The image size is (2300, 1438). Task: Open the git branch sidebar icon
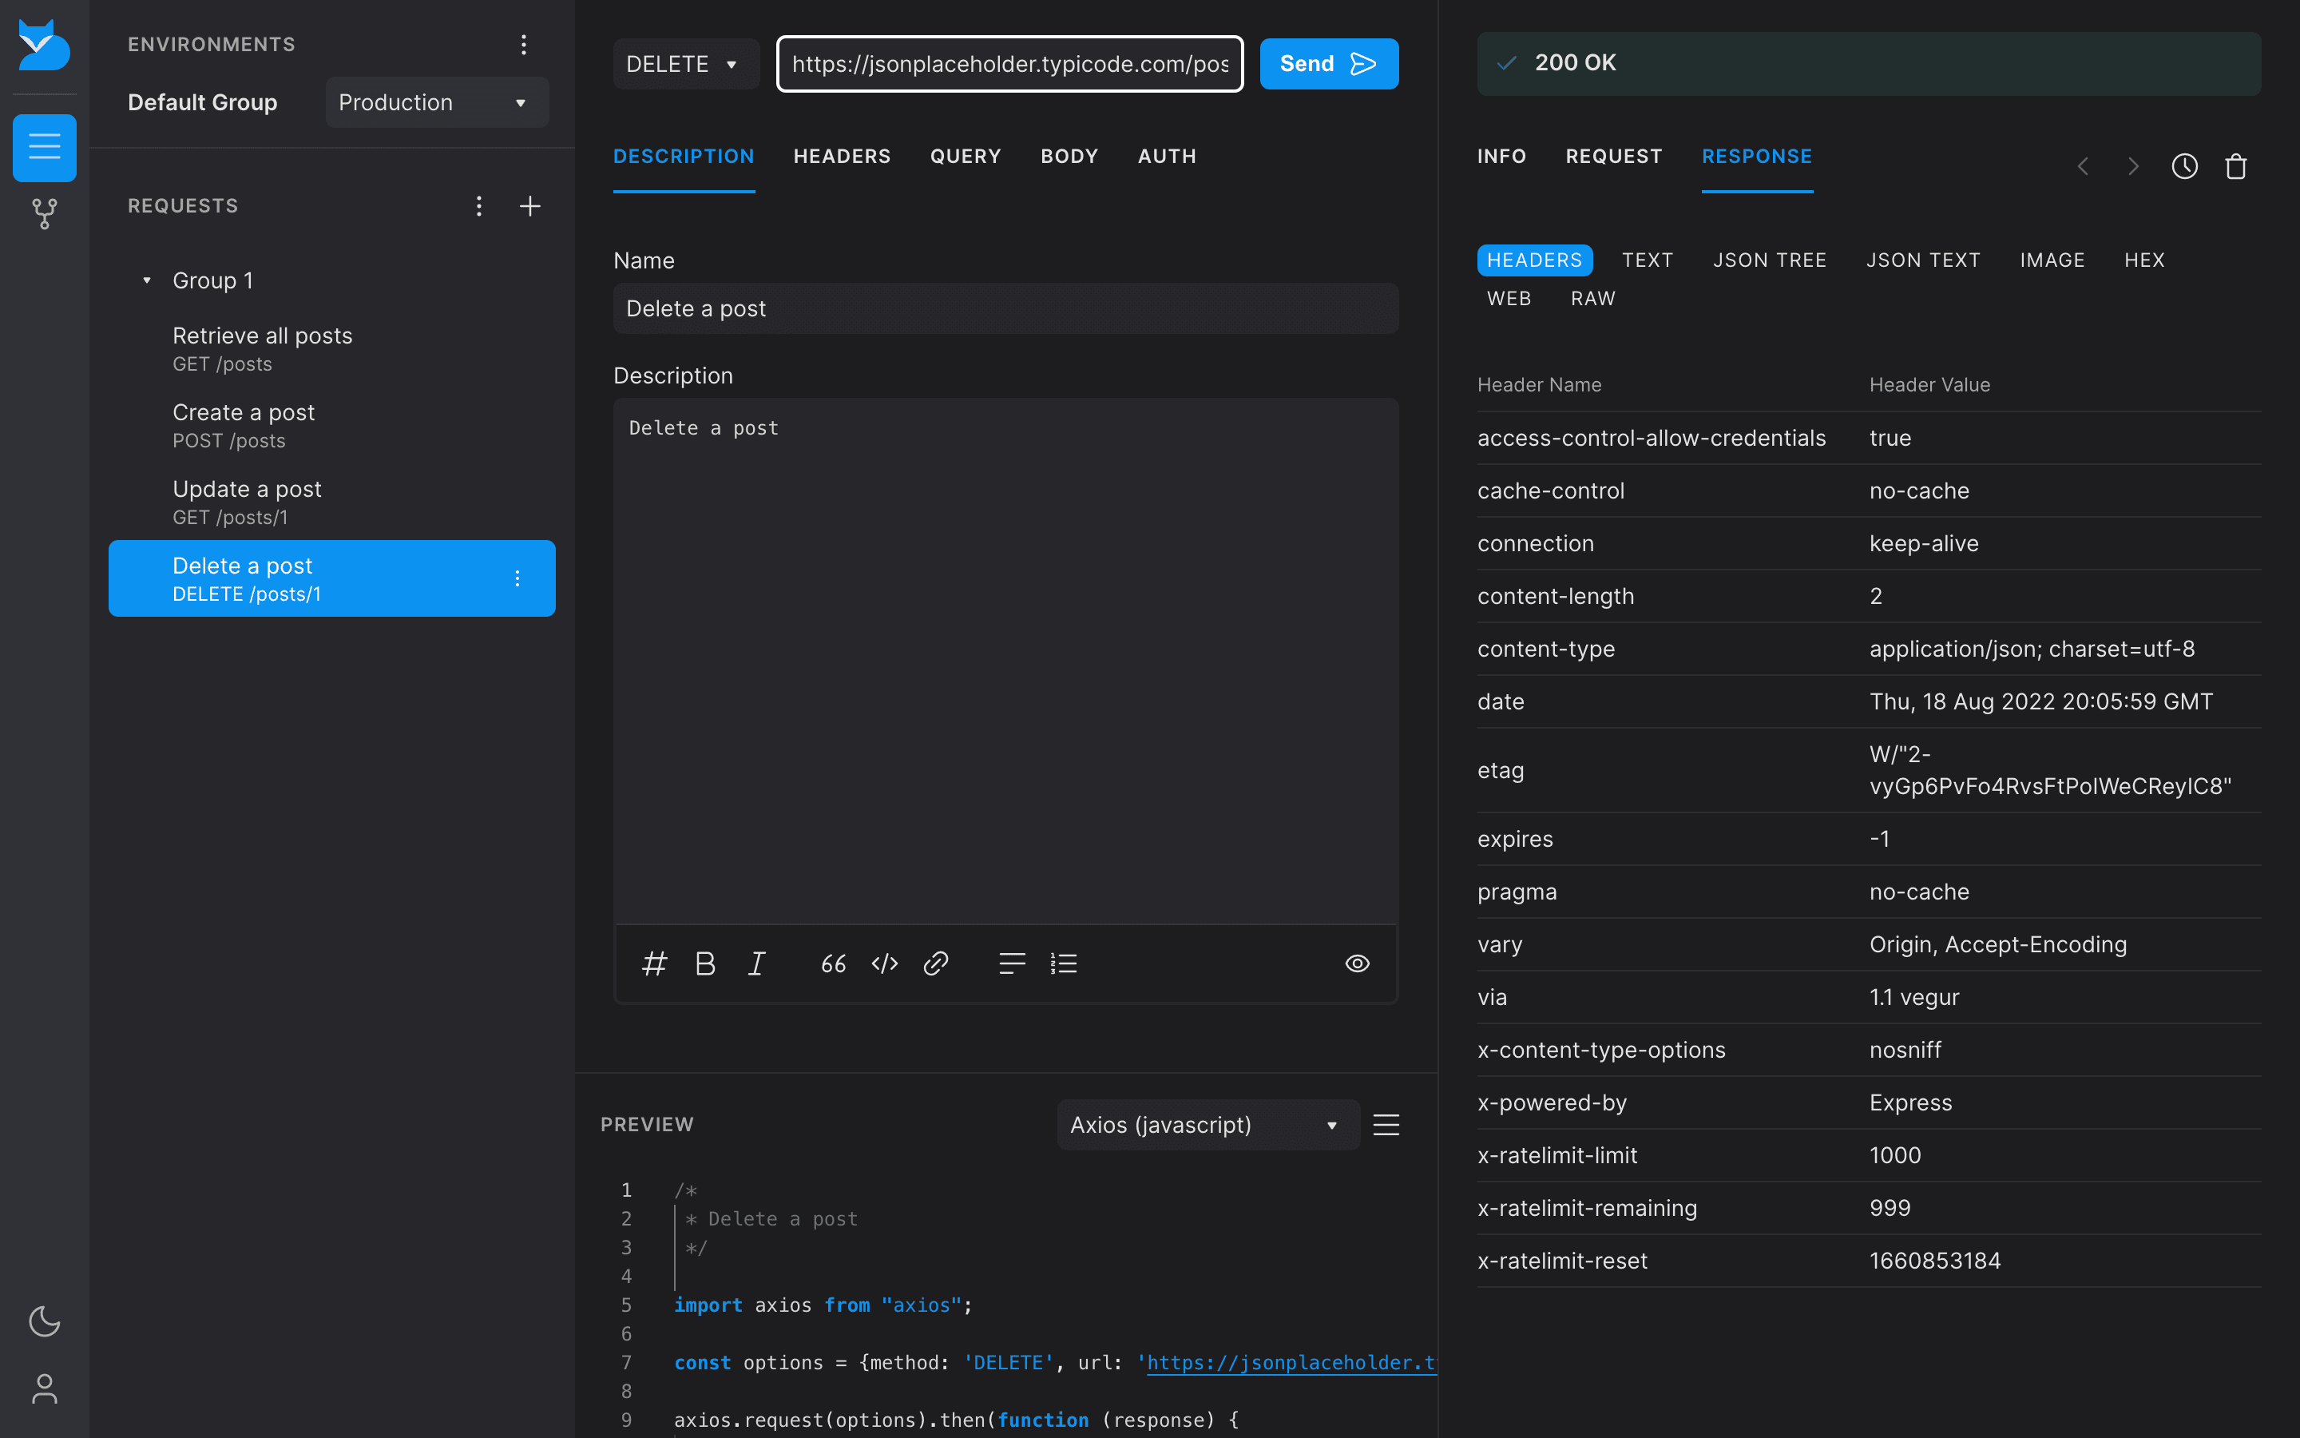[44, 213]
